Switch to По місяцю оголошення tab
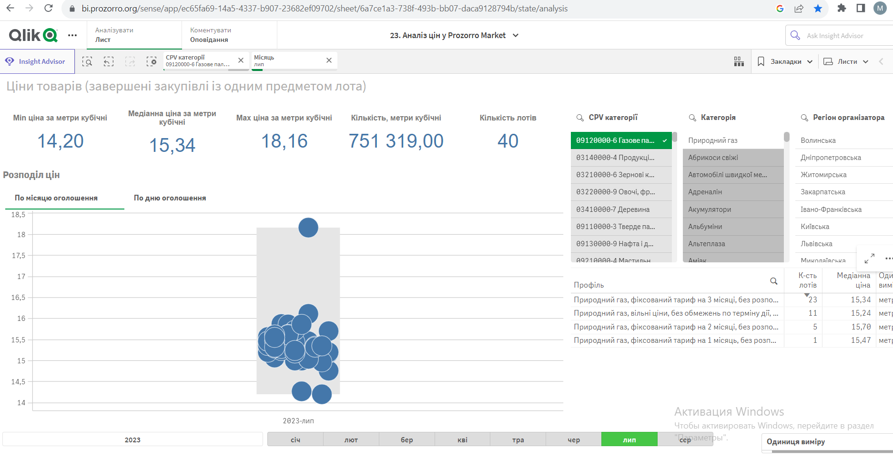The image size is (893, 459). (56, 198)
